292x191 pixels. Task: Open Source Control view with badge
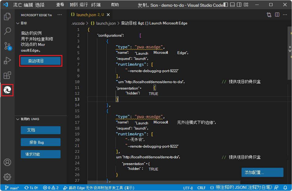pyautogui.click(x=7, y=46)
